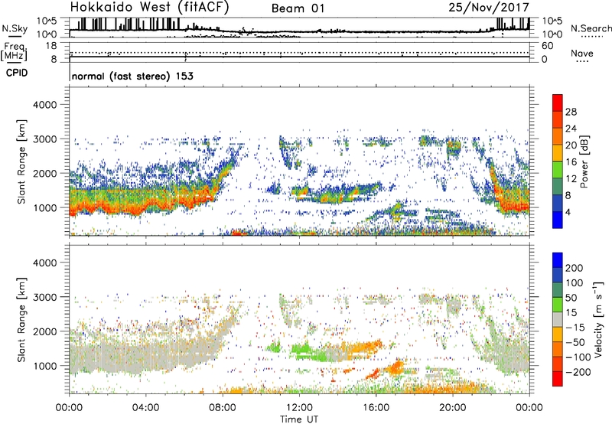Pick the bright blue bottom Power color segment
This screenshot has width=612, height=424.
coord(558,220)
